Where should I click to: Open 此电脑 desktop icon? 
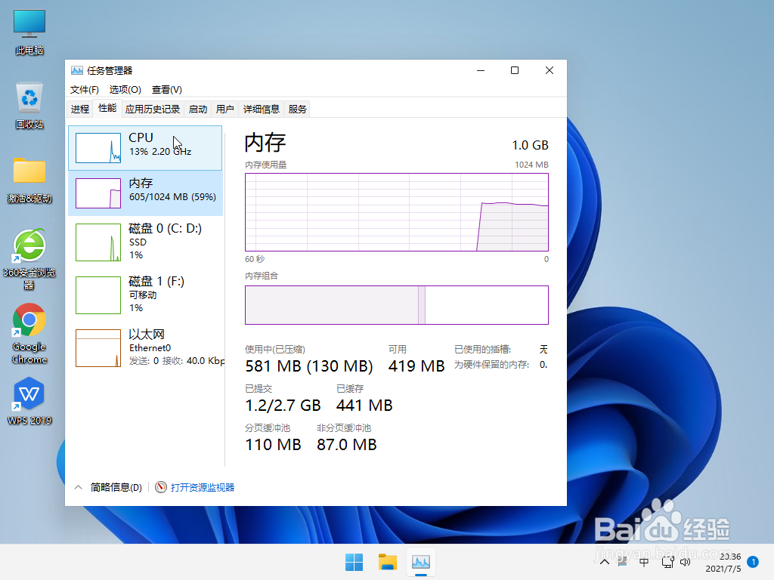coord(29,23)
